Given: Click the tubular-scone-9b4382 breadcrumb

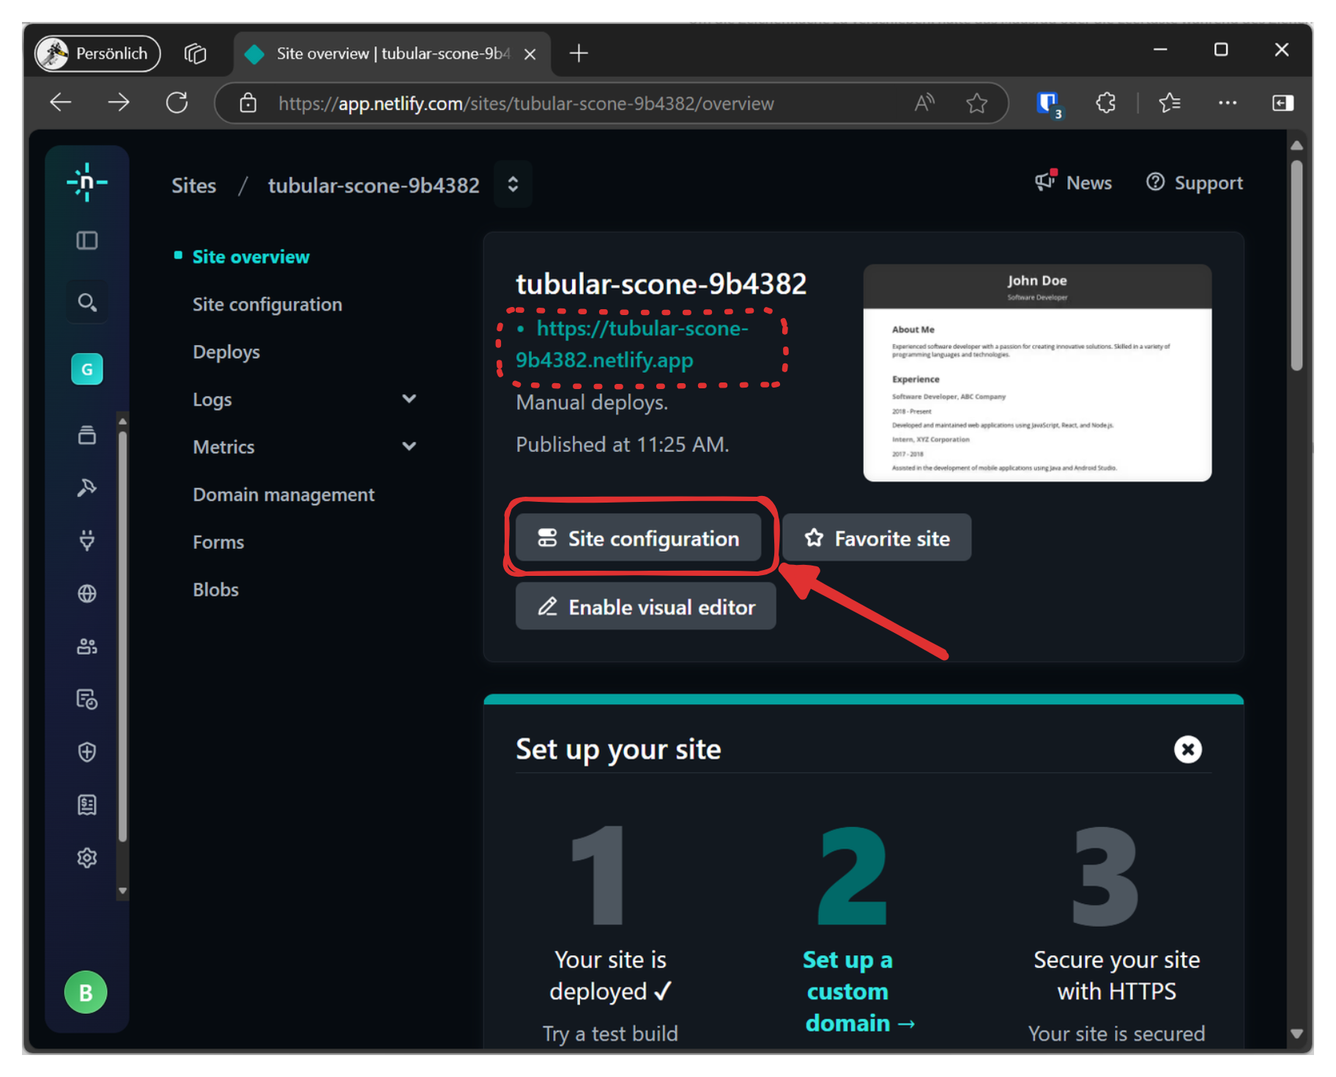Looking at the screenshot, I should (x=374, y=185).
